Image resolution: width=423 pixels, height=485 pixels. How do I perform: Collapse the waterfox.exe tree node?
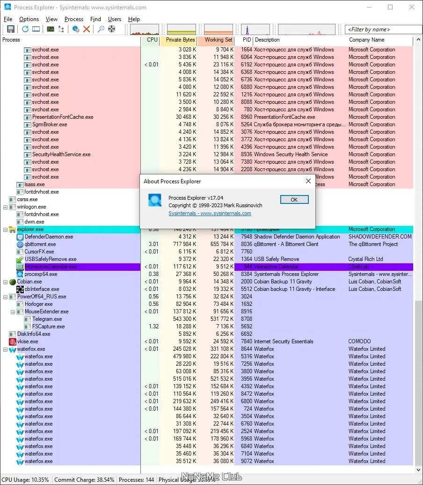(5, 349)
